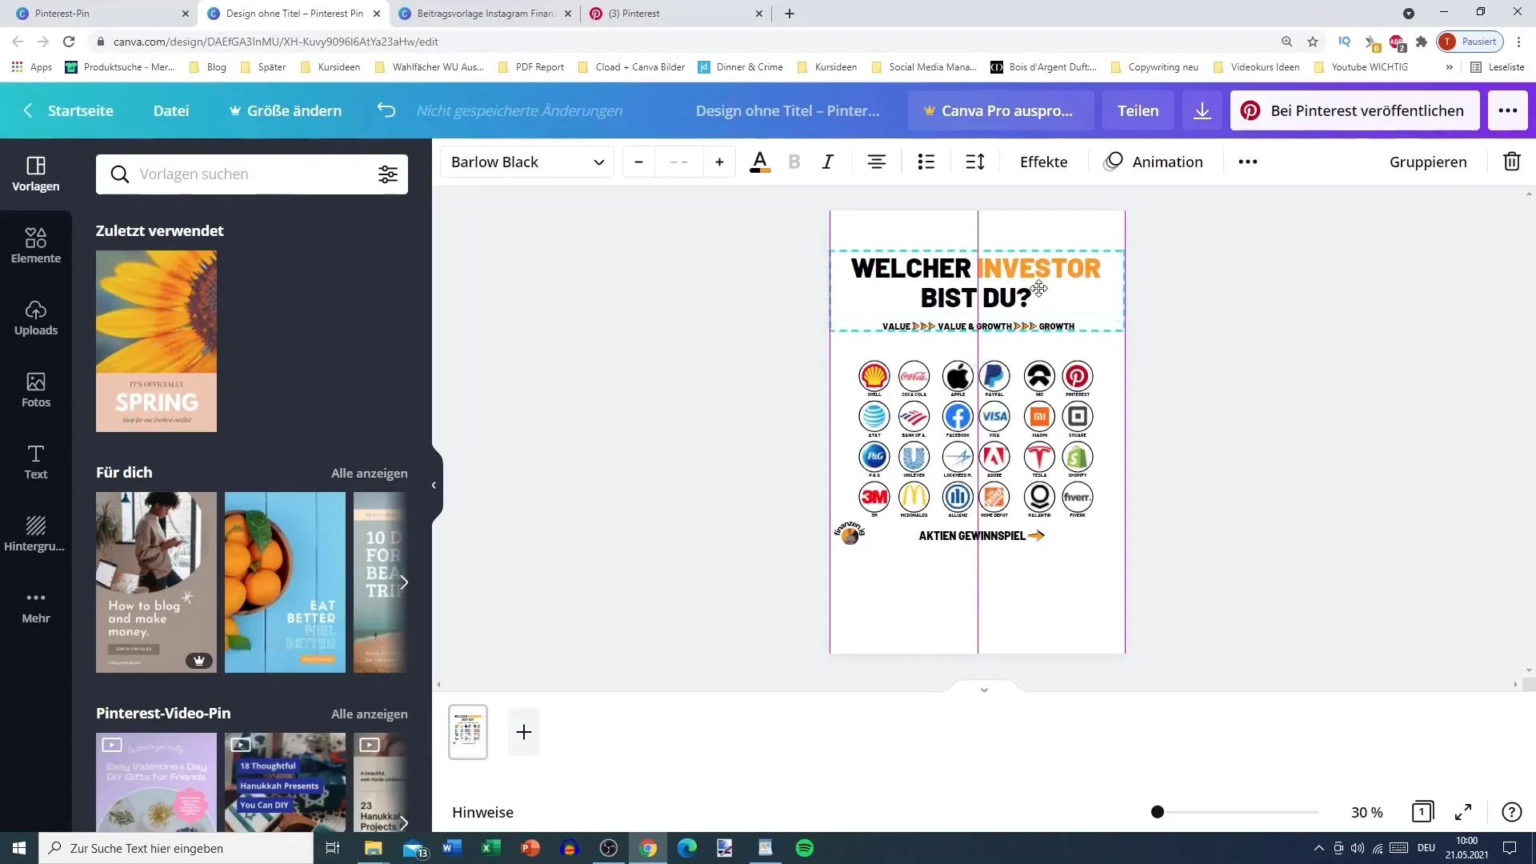Viewport: 1536px width, 864px height.
Task: Open the template search filter icon
Action: [x=388, y=174]
